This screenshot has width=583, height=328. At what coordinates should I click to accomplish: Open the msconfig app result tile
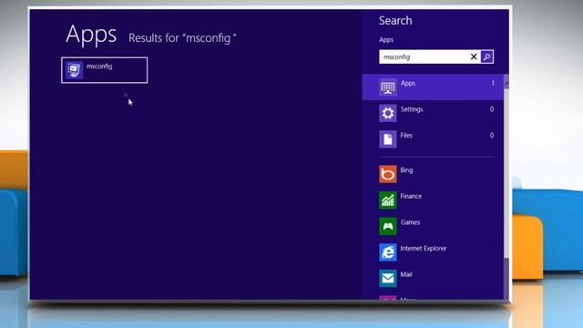(105, 70)
